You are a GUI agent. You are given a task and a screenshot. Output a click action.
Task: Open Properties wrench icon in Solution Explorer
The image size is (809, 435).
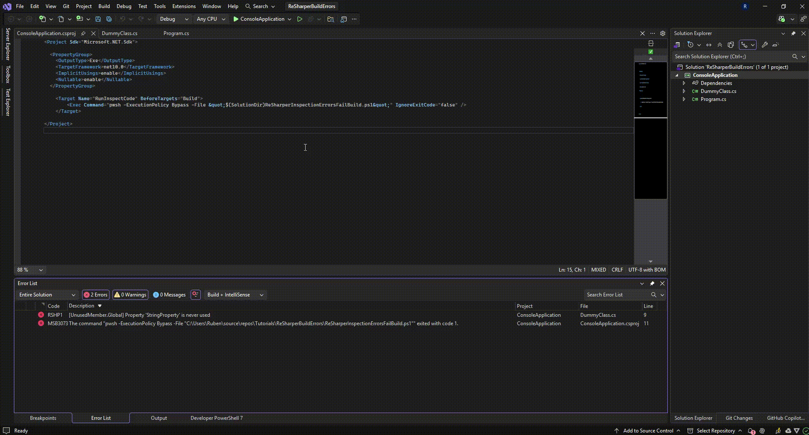(x=765, y=45)
